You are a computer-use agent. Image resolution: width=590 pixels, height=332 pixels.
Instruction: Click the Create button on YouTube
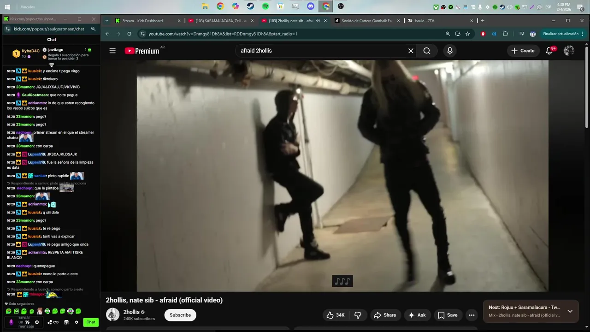(x=523, y=51)
